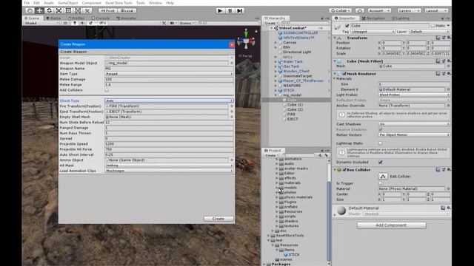Toggle Lightmap Static checkbox
This screenshot has height=266, width=474.
(380, 143)
